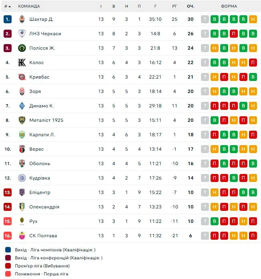
Task: Click the Динамо К. club logo
Action: point(22,106)
